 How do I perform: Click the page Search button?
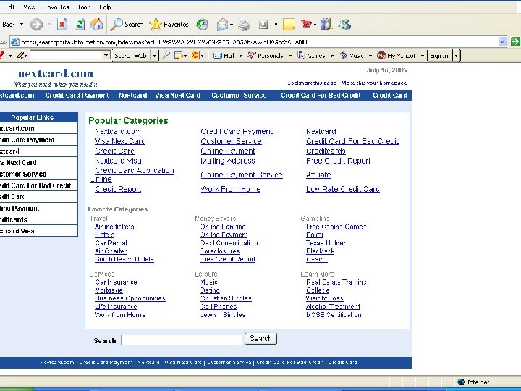[x=260, y=338]
